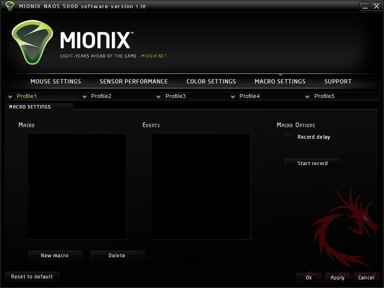Screen dimensions: 384x288
Task: Expand the Profile3 dropdown arrow
Action: click(x=159, y=96)
